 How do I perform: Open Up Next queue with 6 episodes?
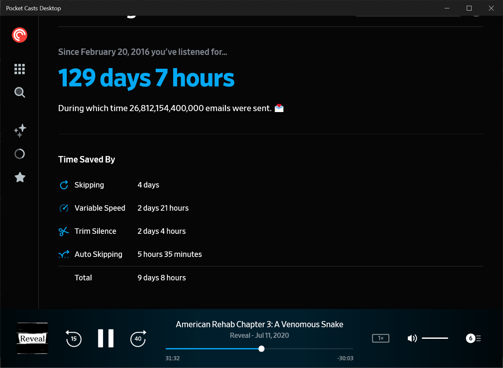[x=473, y=338]
